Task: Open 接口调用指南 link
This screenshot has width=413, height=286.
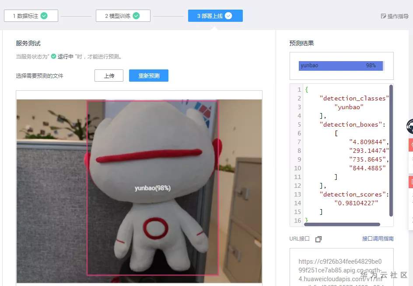Action: coord(378,239)
